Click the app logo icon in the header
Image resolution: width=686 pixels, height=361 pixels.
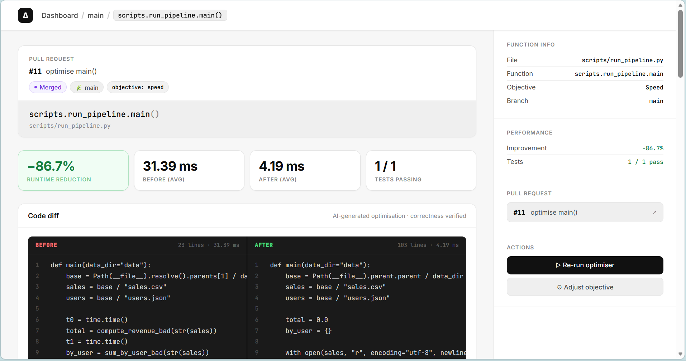point(25,15)
